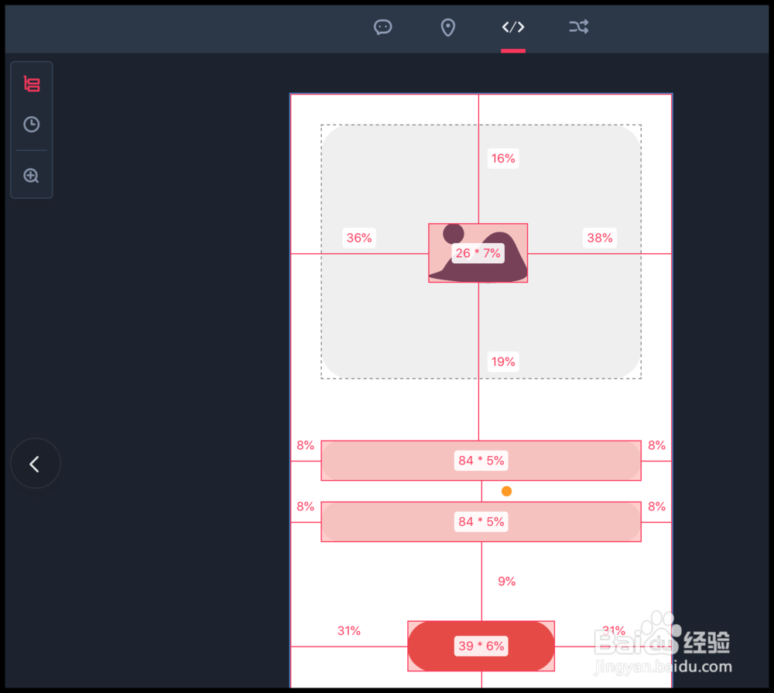Click the '9%' spacing measurement label

pos(506,581)
